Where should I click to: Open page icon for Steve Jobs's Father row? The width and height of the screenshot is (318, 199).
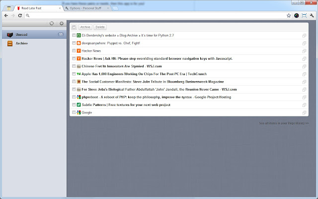[x=304, y=90]
